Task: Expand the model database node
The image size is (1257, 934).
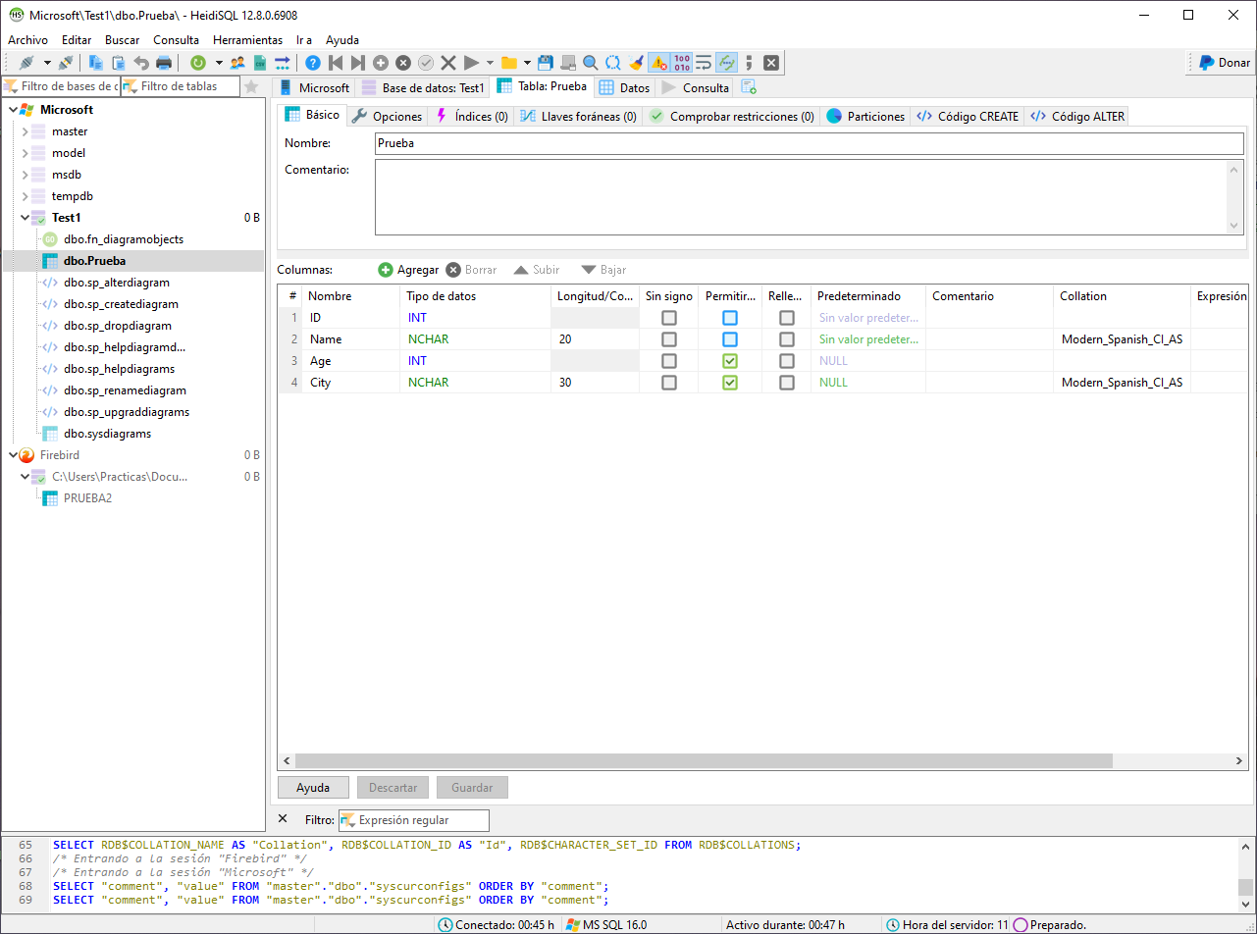Action: [25, 153]
